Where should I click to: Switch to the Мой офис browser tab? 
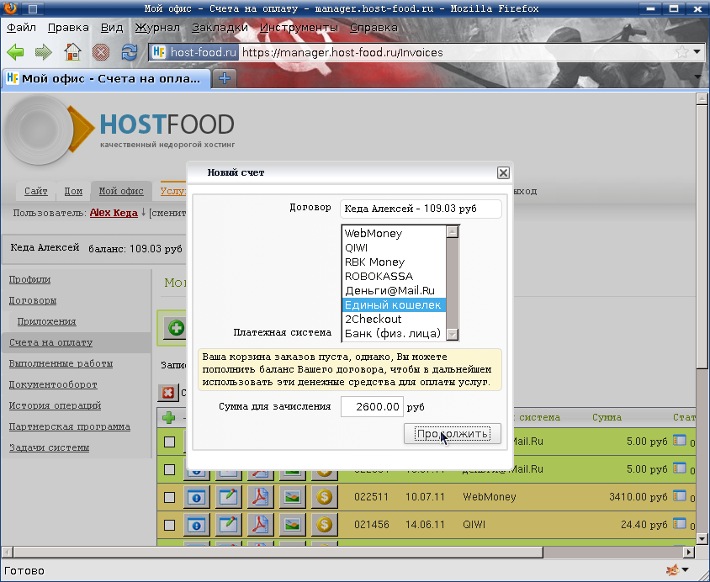pyautogui.click(x=106, y=79)
